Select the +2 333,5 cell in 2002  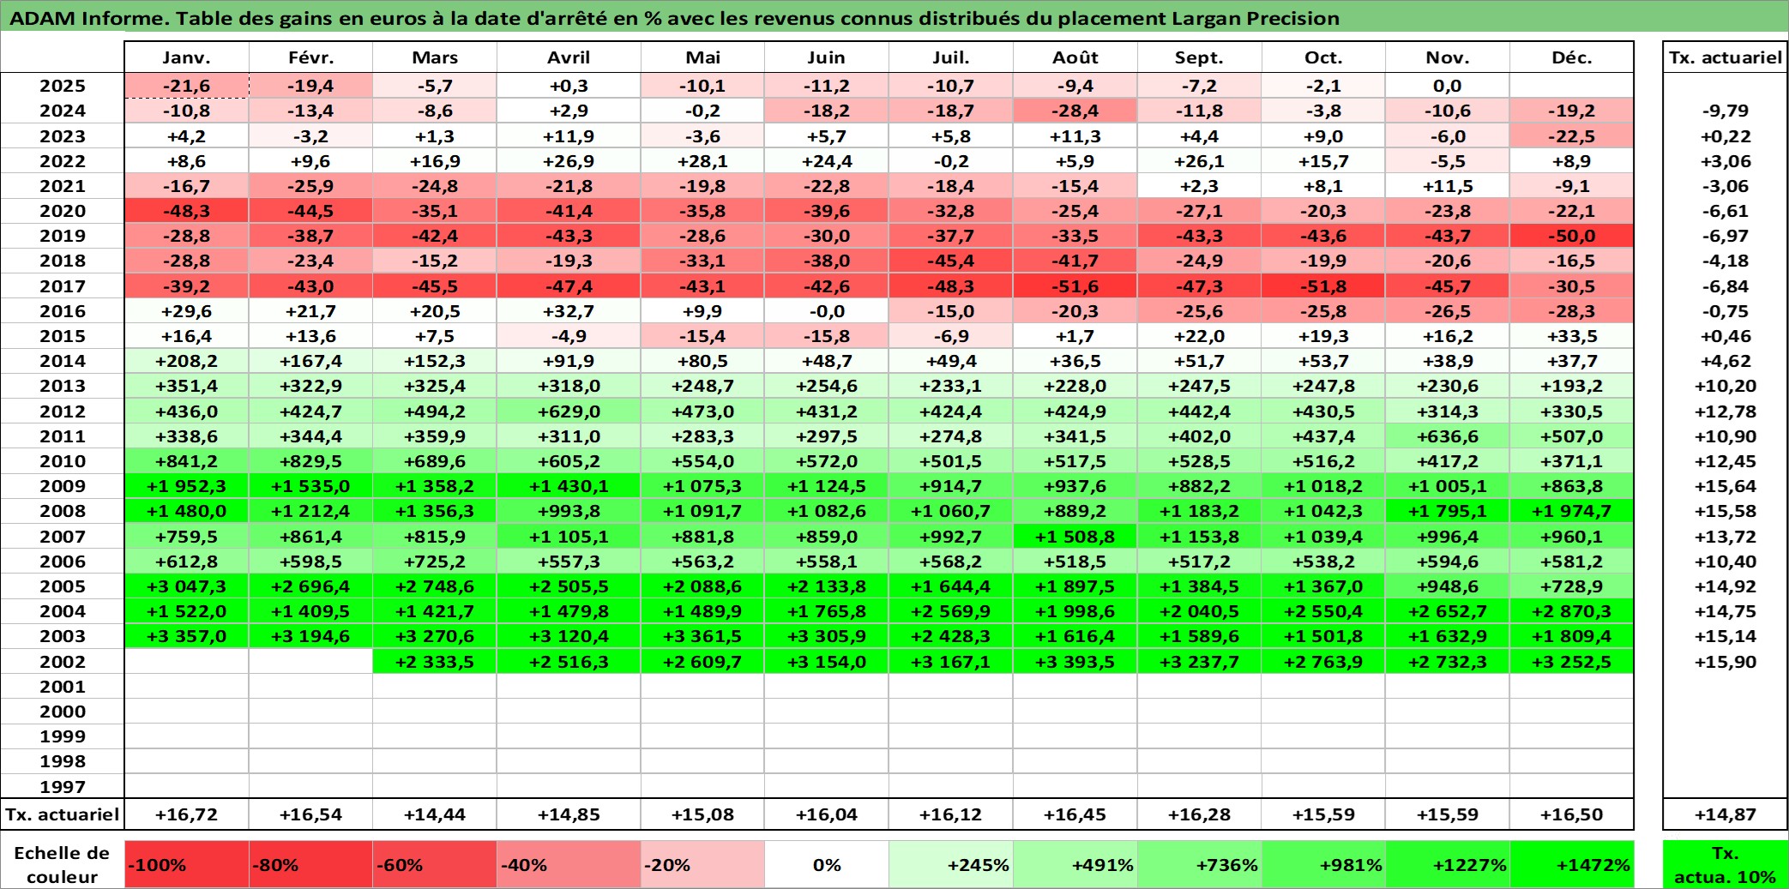435,662
